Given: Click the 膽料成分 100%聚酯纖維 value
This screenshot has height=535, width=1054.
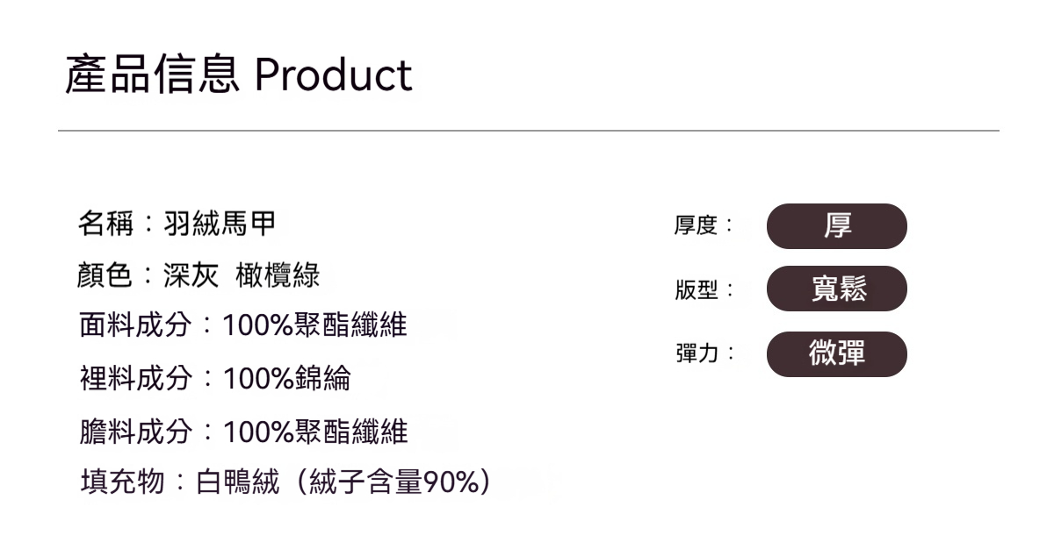Looking at the screenshot, I should 314,432.
